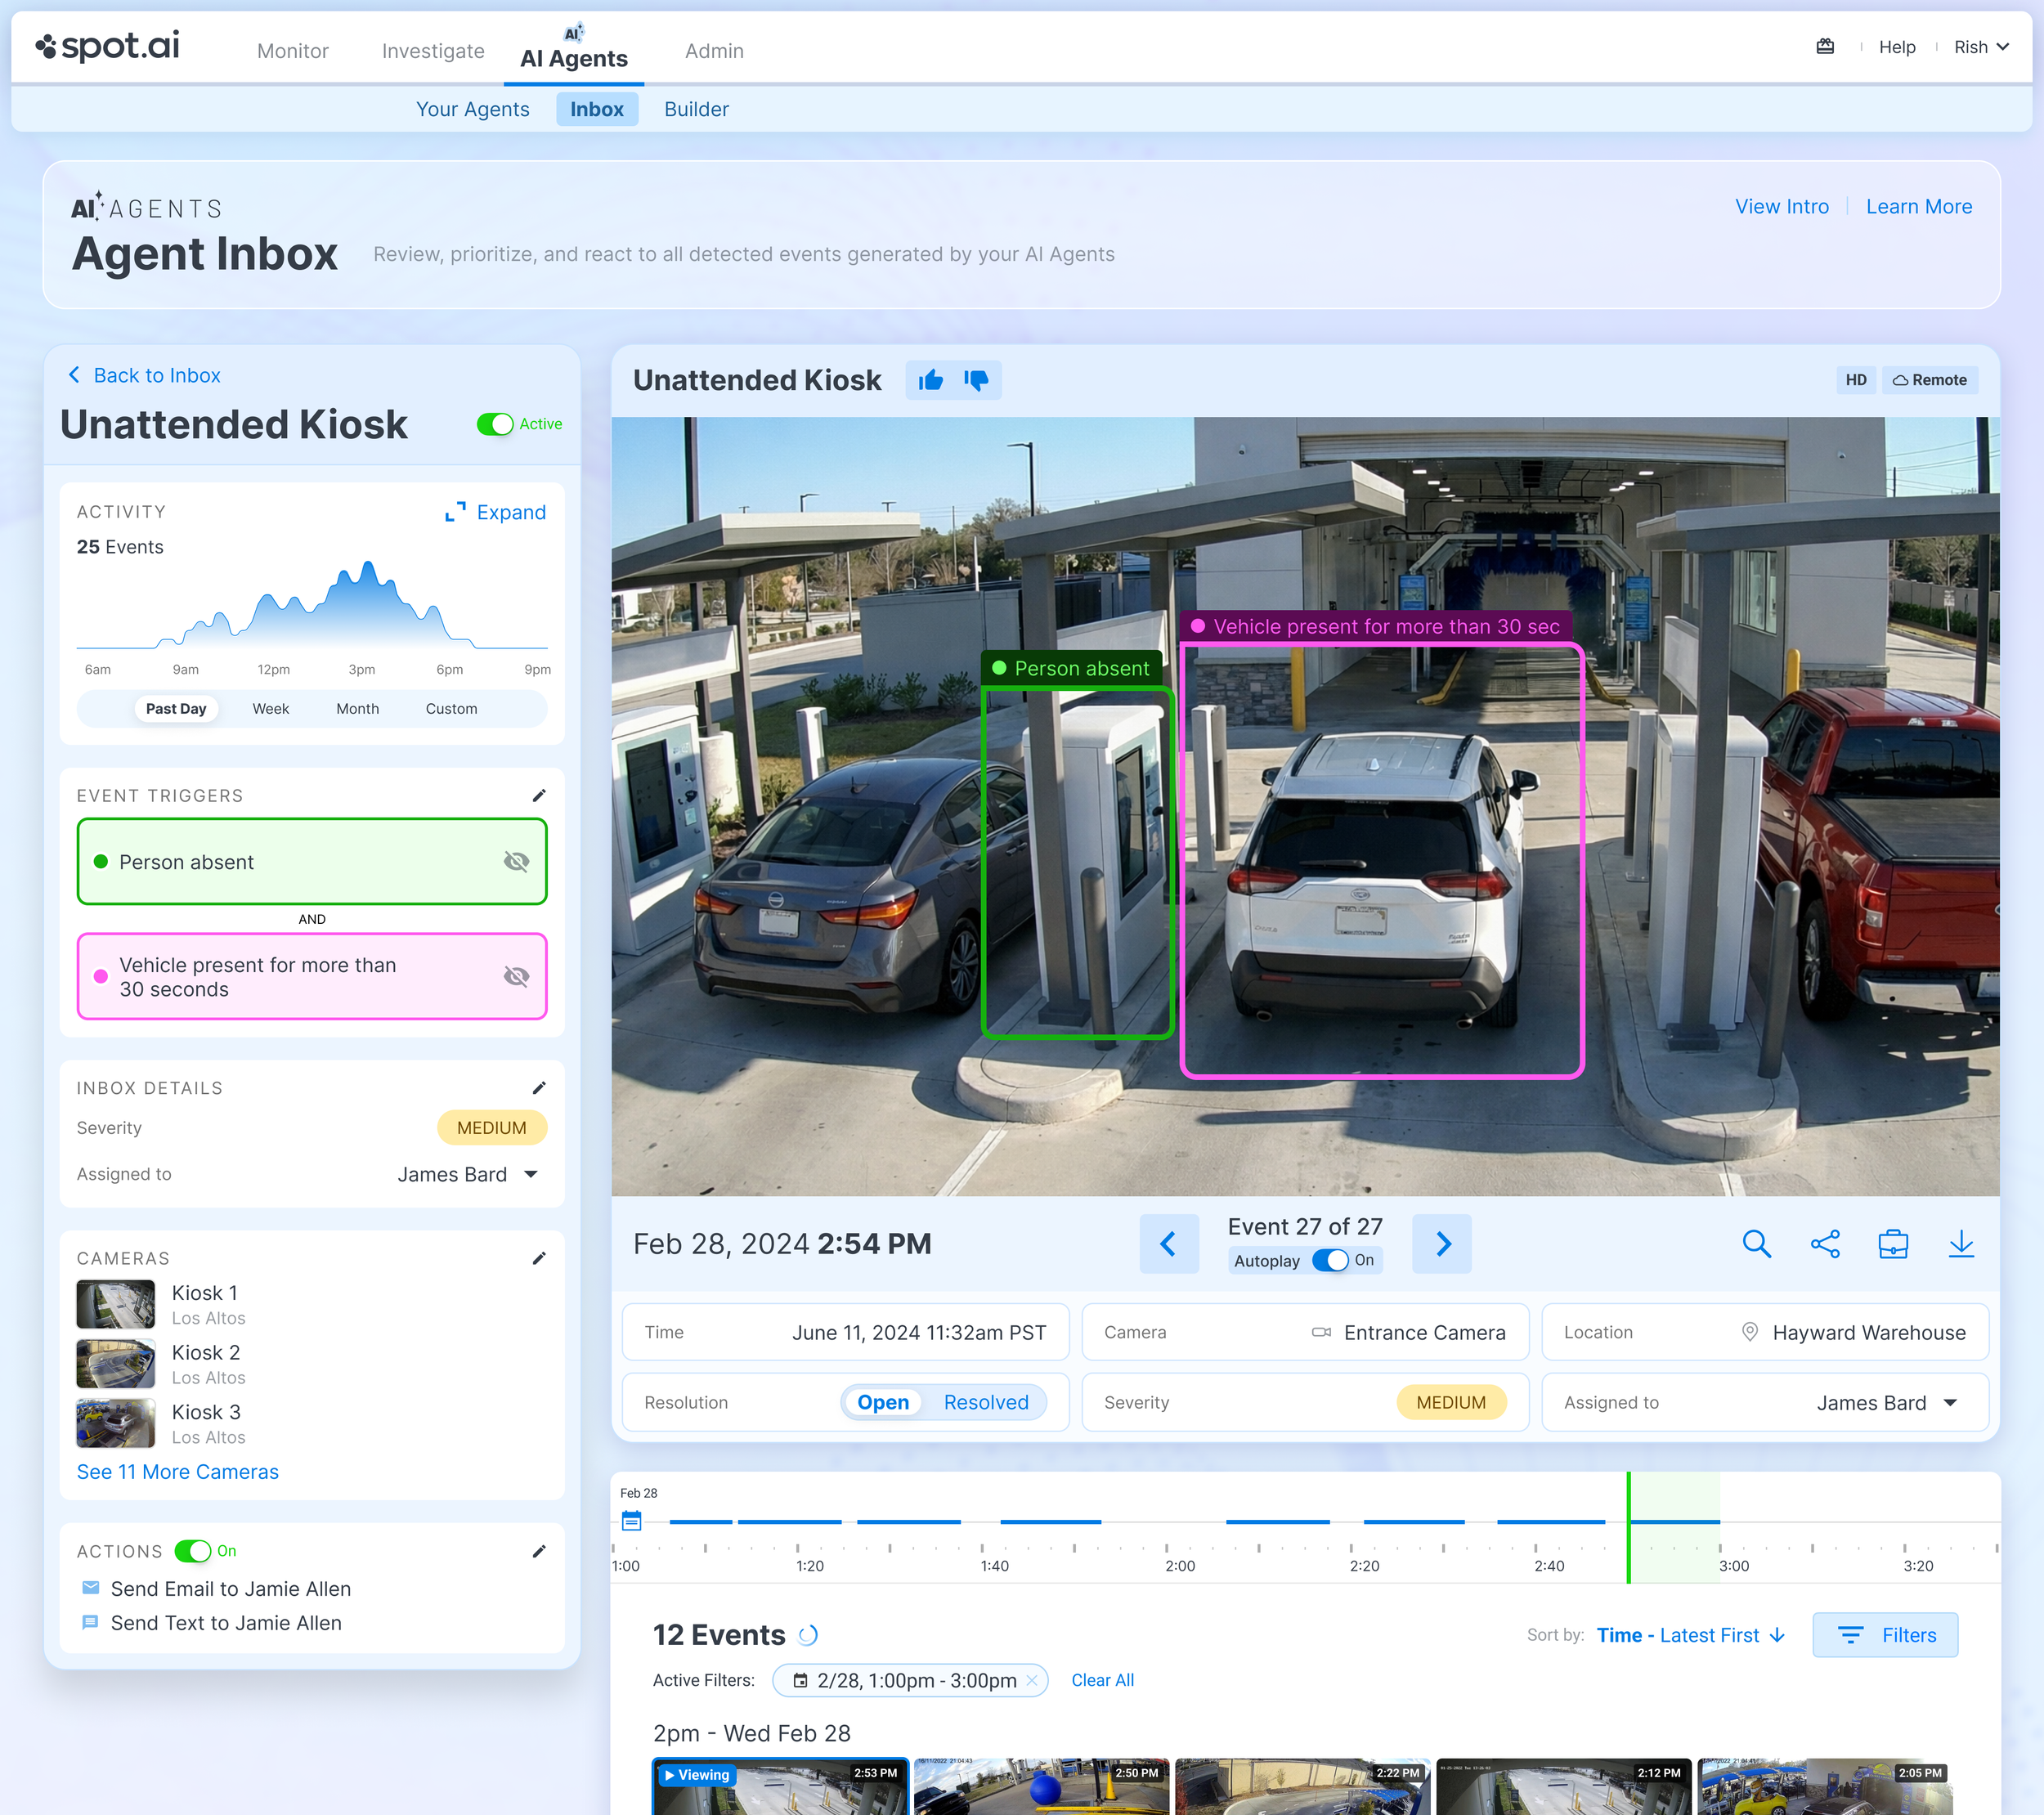Open the Filters button
This screenshot has width=2044, height=1815.
(1885, 1635)
